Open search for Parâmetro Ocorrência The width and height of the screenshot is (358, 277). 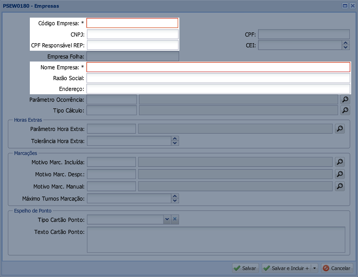(x=344, y=100)
